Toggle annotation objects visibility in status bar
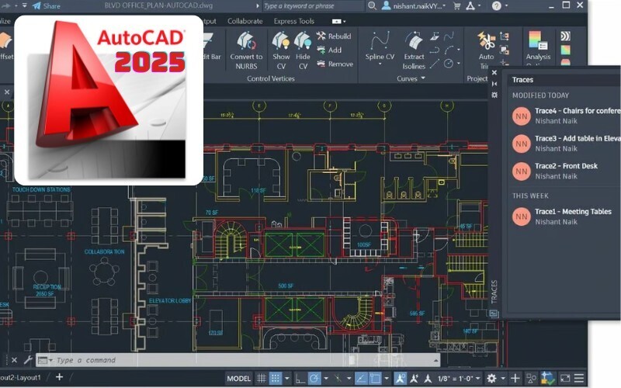Viewport: 621px width, 388px height. tap(401, 378)
